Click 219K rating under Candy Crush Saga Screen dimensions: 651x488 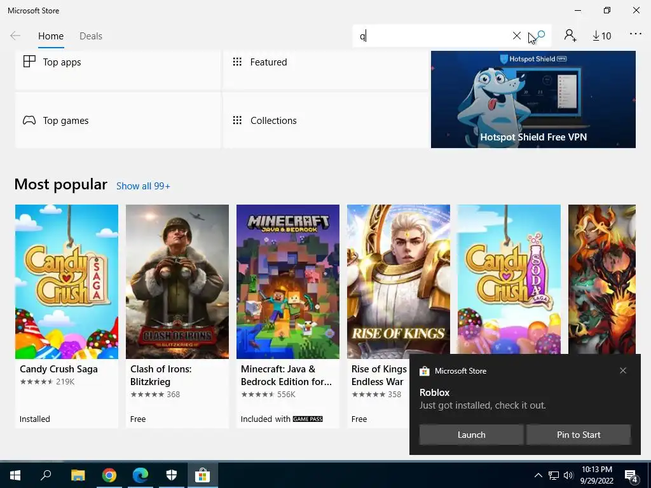coord(65,381)
